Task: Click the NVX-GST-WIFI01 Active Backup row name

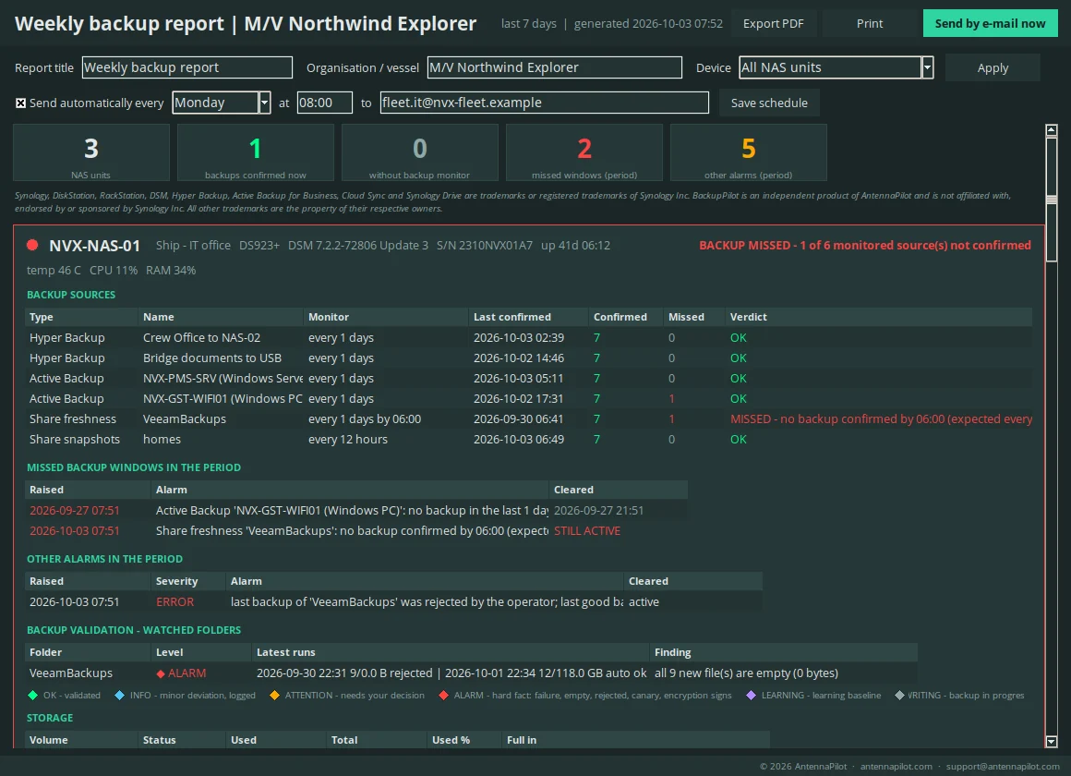Action: (223, 398)
